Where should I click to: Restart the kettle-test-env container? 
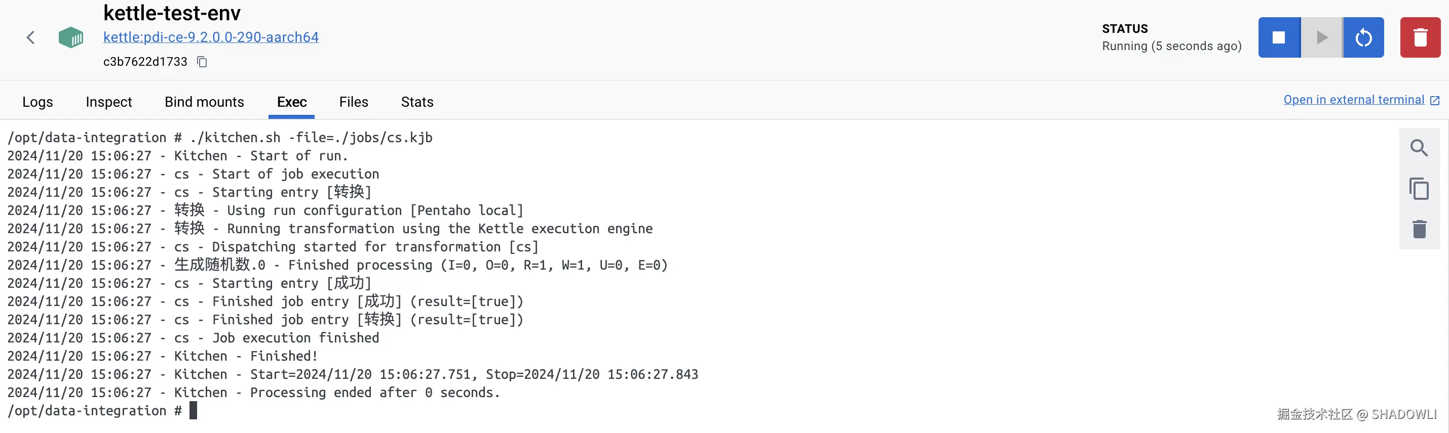coord(1363,37)
